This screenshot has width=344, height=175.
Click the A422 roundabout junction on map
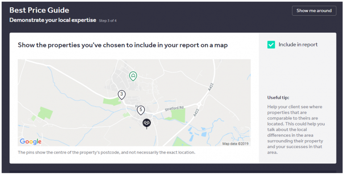click(199, 104)
